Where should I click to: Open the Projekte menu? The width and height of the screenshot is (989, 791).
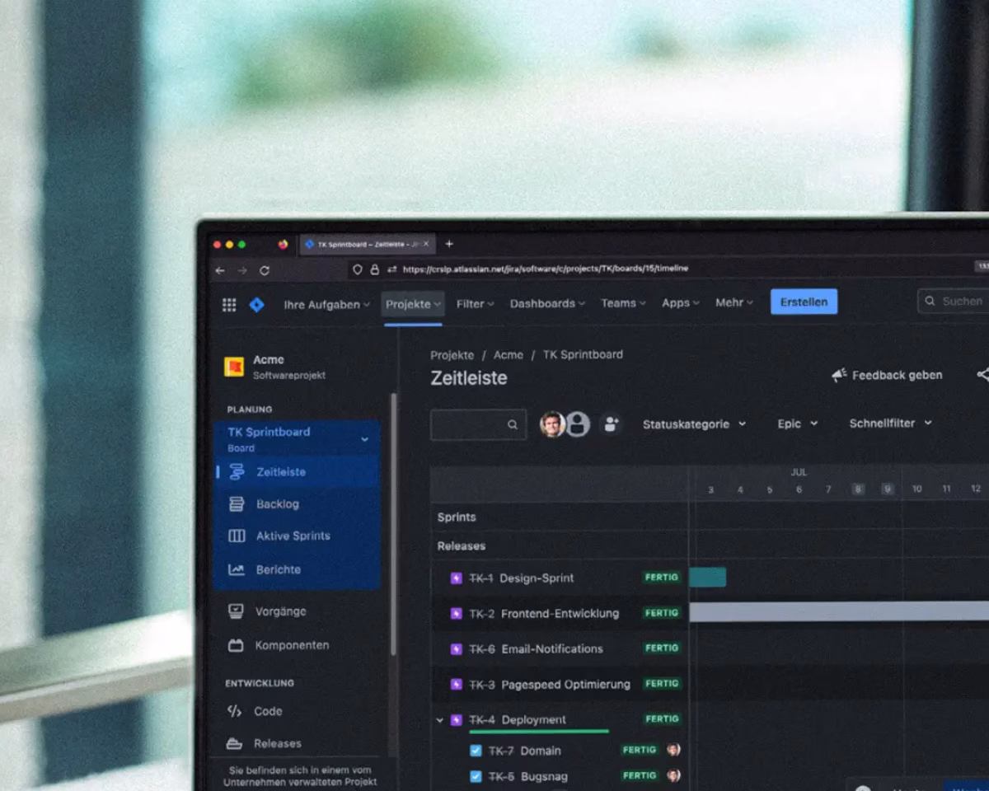tap(414, 304)
